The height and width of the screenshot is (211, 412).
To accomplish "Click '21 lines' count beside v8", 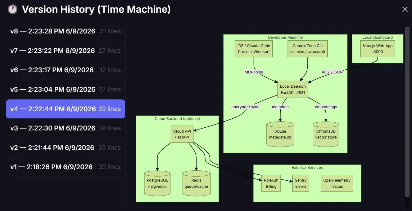I will coord(110,31).
